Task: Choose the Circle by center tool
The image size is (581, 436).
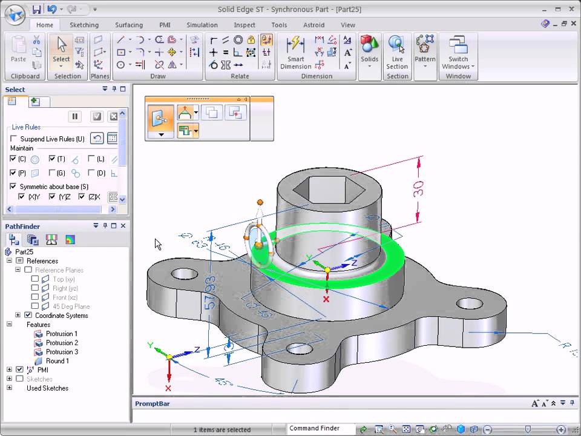Action: (120, 65)
